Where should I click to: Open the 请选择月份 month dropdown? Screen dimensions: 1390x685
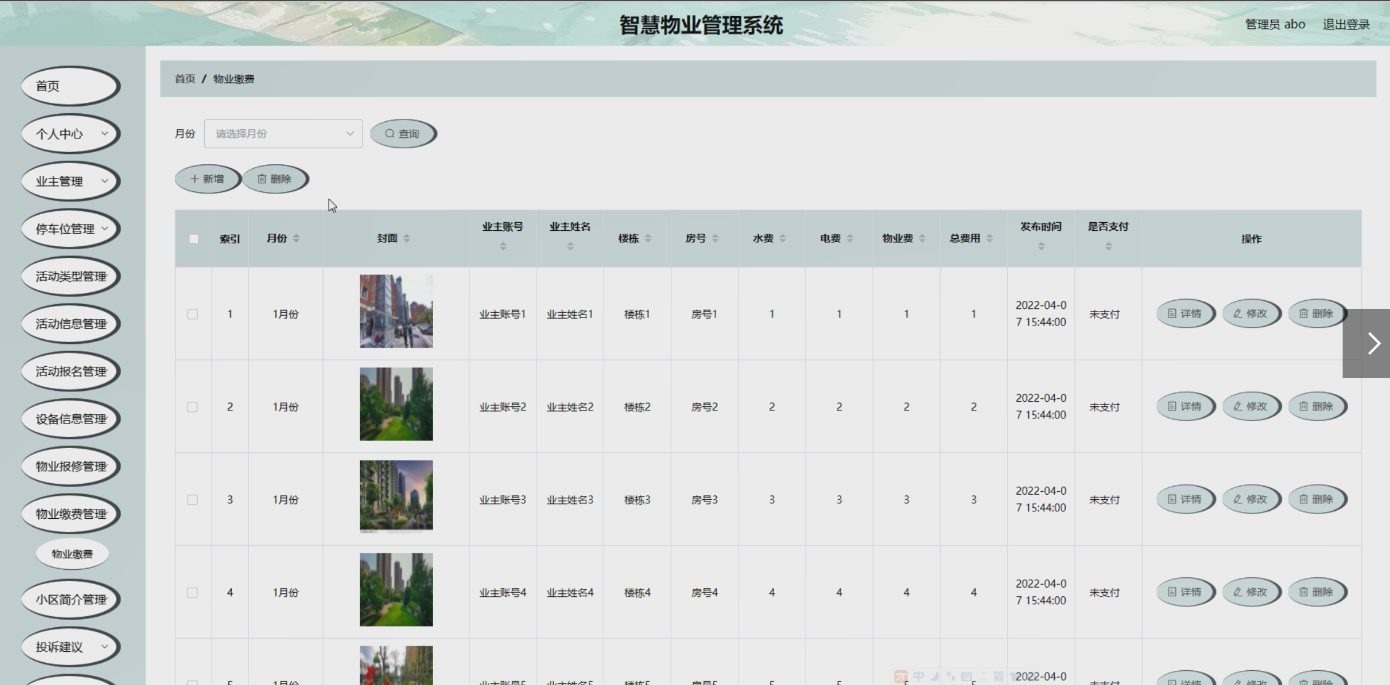283,134
